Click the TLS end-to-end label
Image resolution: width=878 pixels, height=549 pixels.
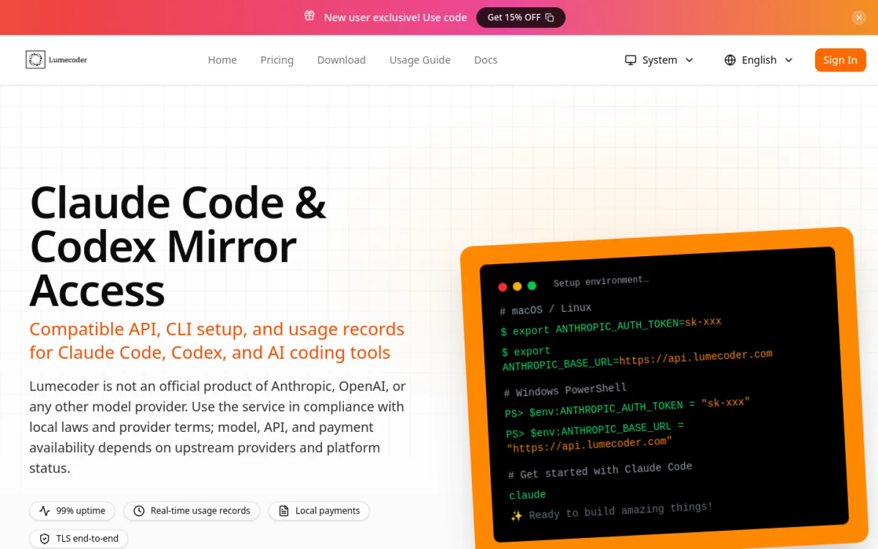coord(87,539)
